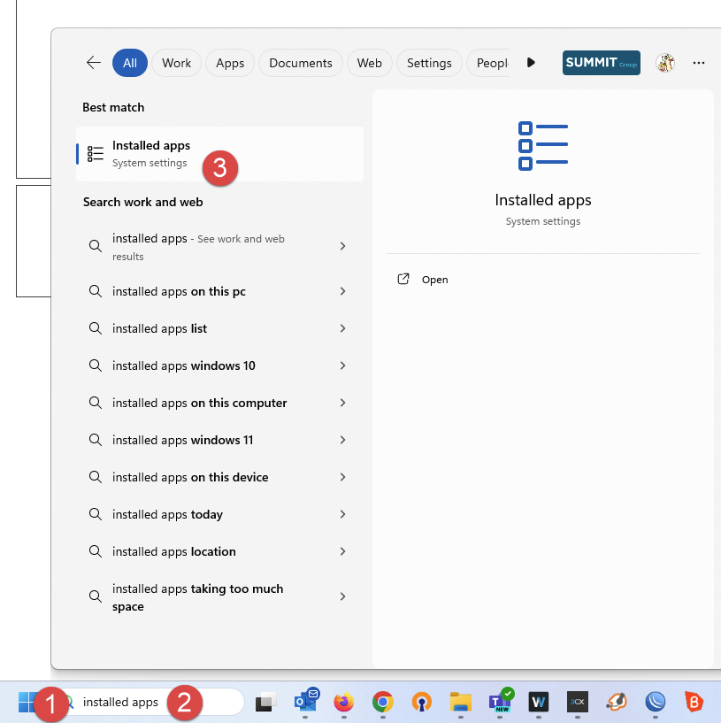Open Microsoft Teams from the taskbar
Viewport: 721px width, 723px height.
[x=500, y=702]
